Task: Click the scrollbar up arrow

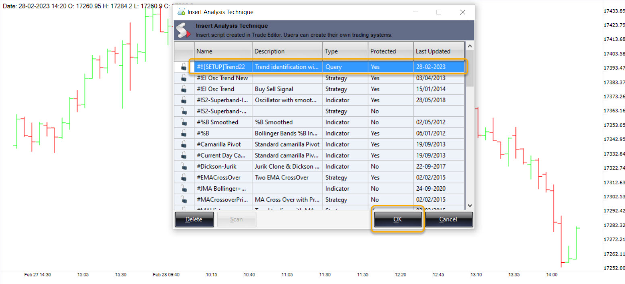Action: pyautogui.click(x=470, y=45)
